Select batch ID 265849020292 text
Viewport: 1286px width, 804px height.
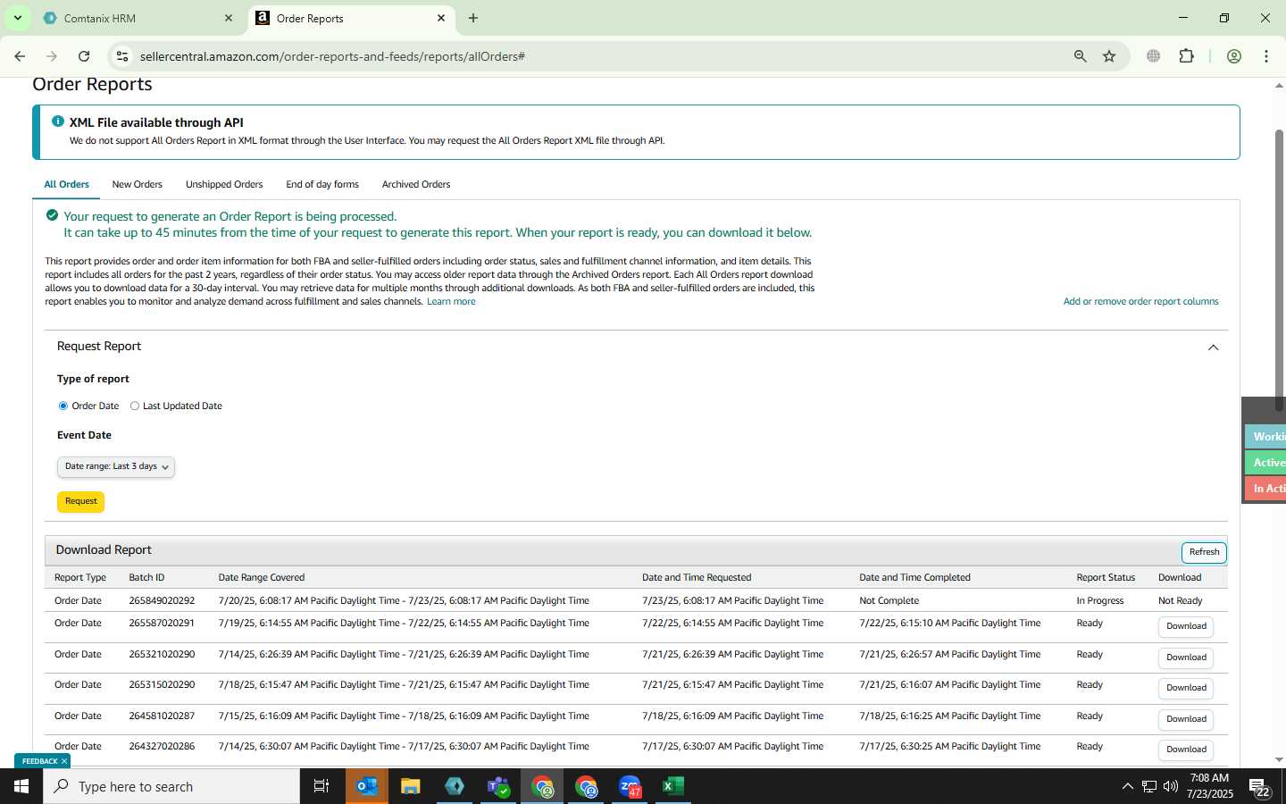162,600
